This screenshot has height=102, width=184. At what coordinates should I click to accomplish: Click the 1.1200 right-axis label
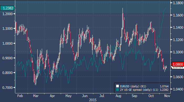point(178,40)
